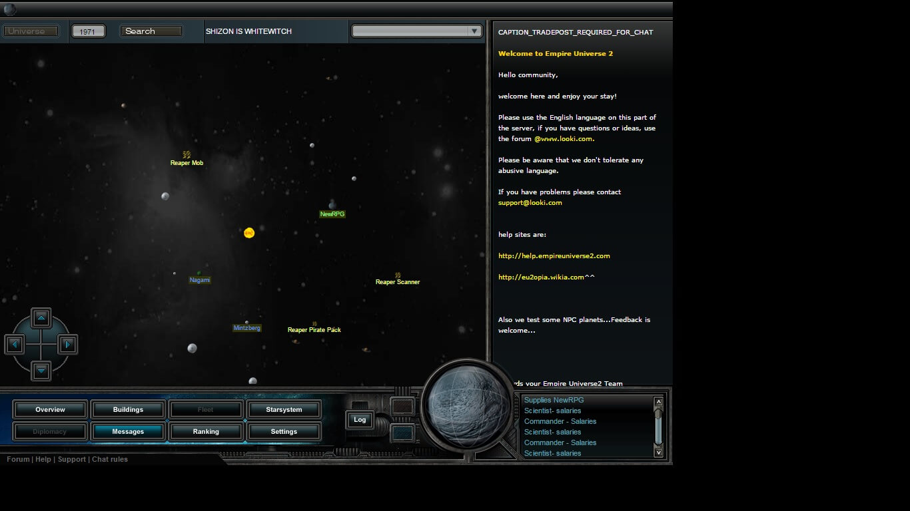Image resolution: width=910 pixels, height=511 pixels.
Task: Open the Messages menu
Action: (x=128, y=432)
